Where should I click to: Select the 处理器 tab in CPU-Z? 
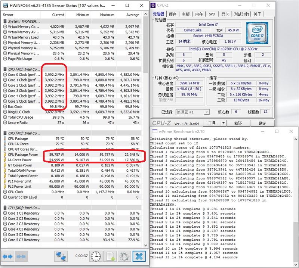[158, 14]
